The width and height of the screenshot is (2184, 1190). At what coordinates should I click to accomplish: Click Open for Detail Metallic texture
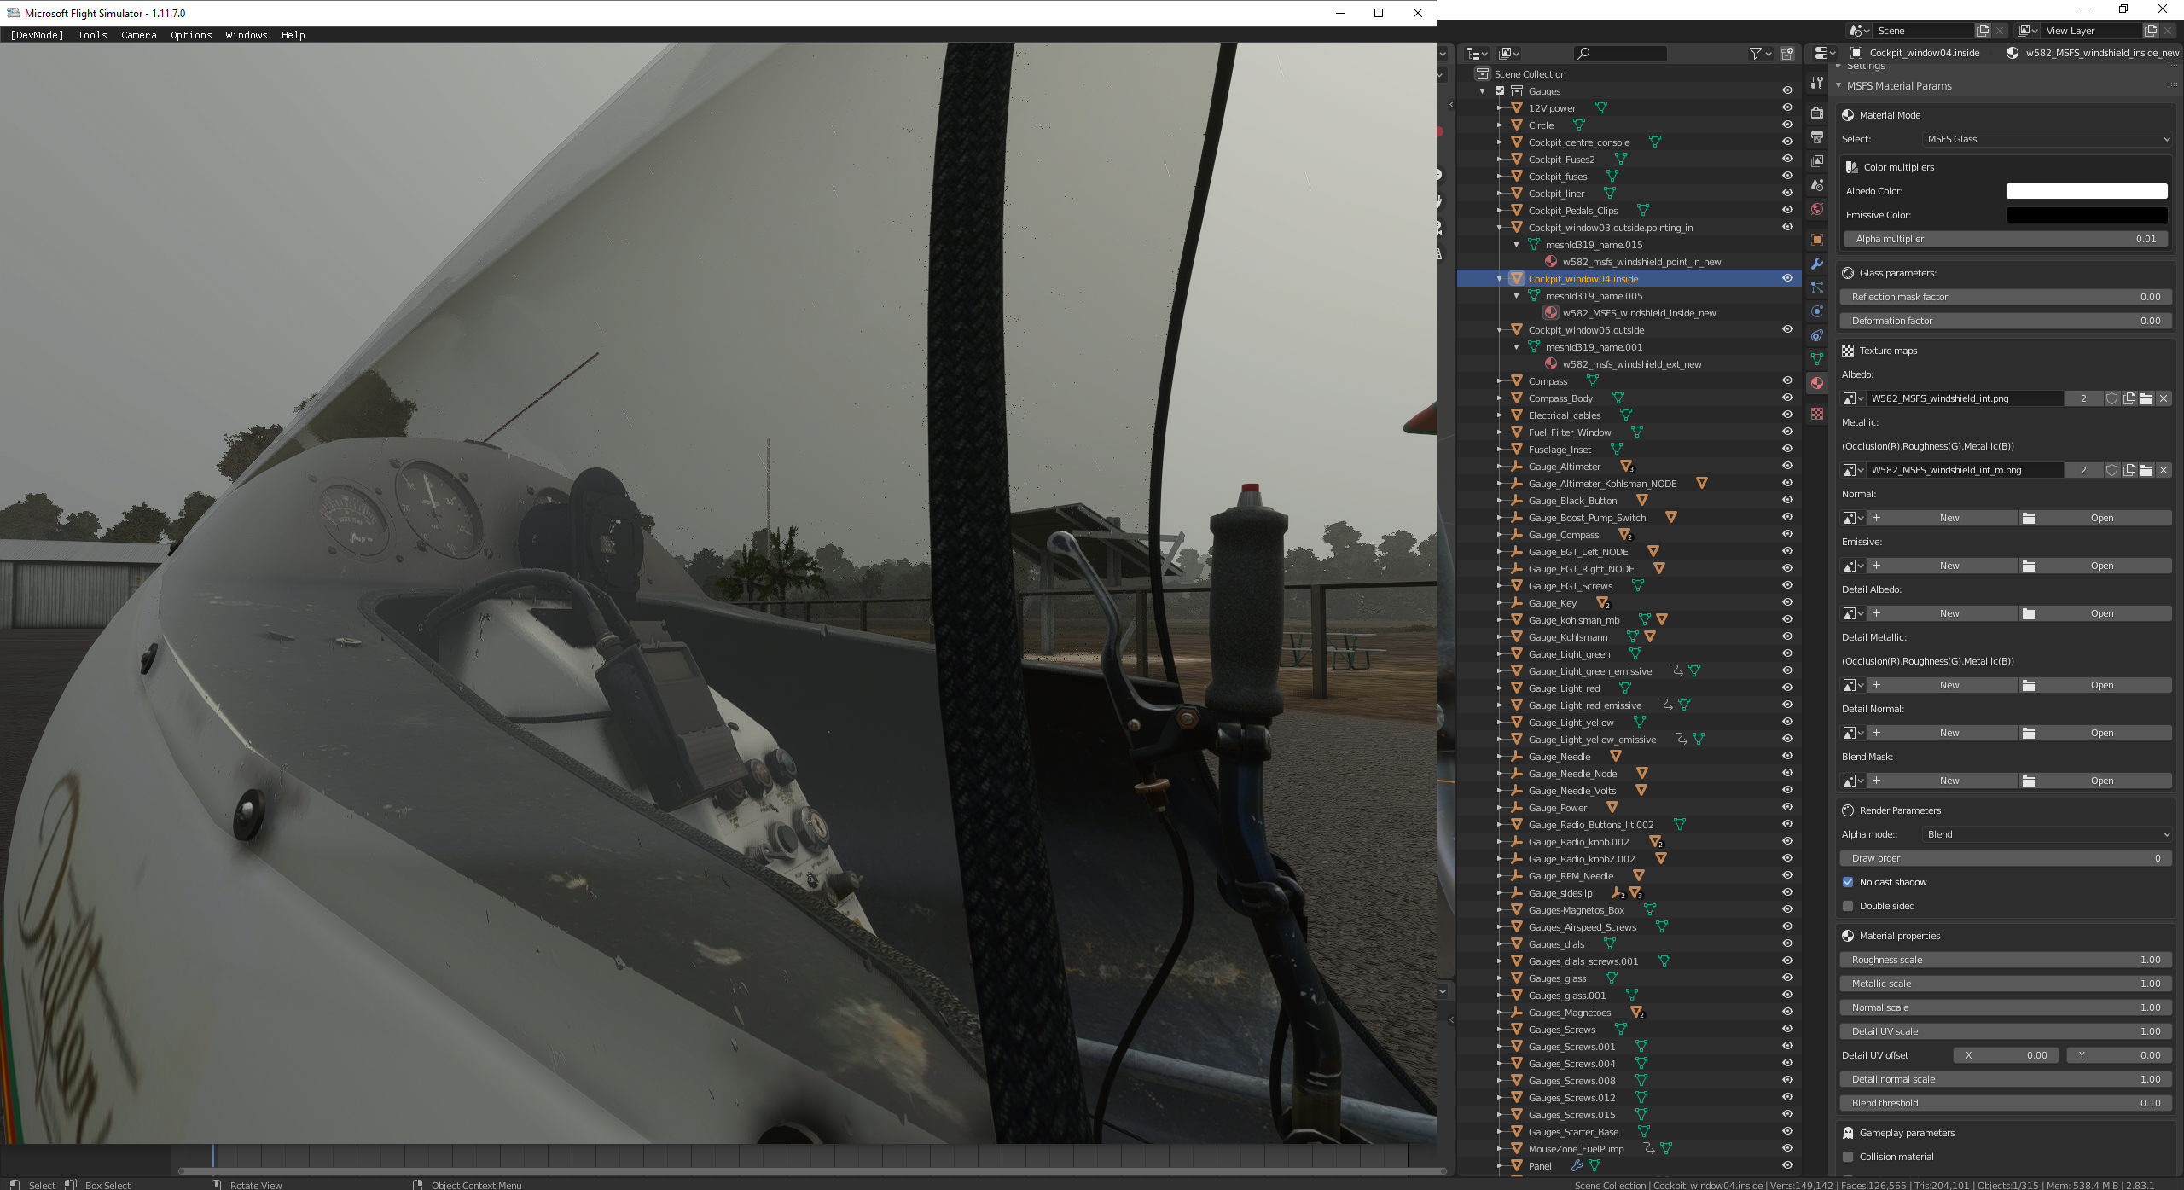[2095, 685]
